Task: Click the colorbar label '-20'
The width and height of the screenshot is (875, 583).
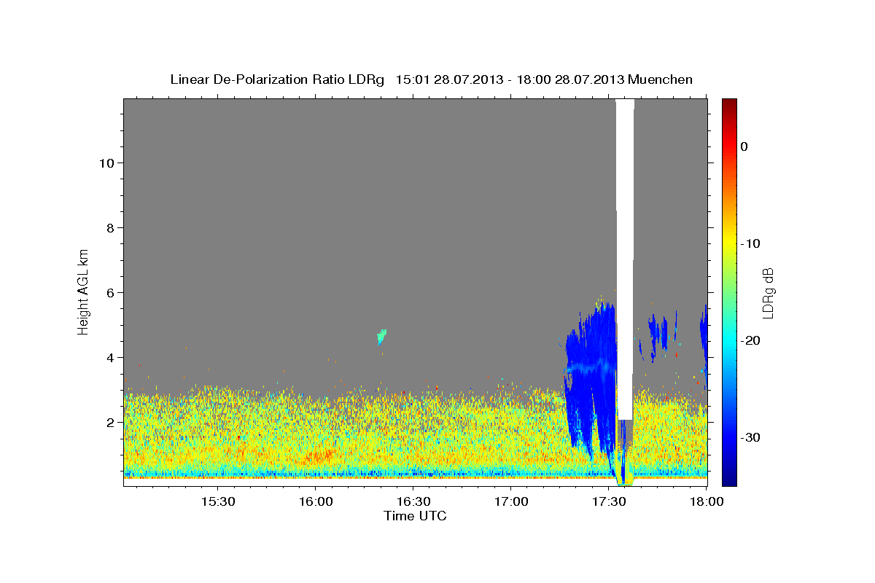Action: tap(750, 340)
